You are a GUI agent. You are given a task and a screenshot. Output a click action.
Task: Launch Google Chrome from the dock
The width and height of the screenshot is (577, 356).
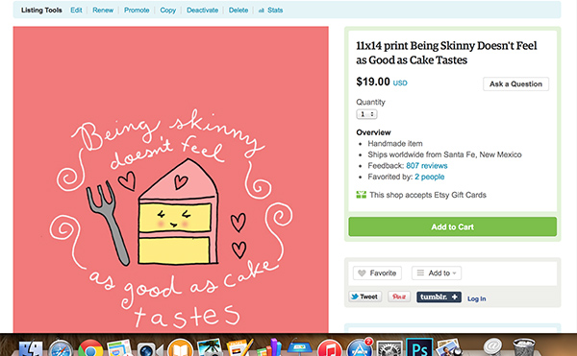coord(90,348)
